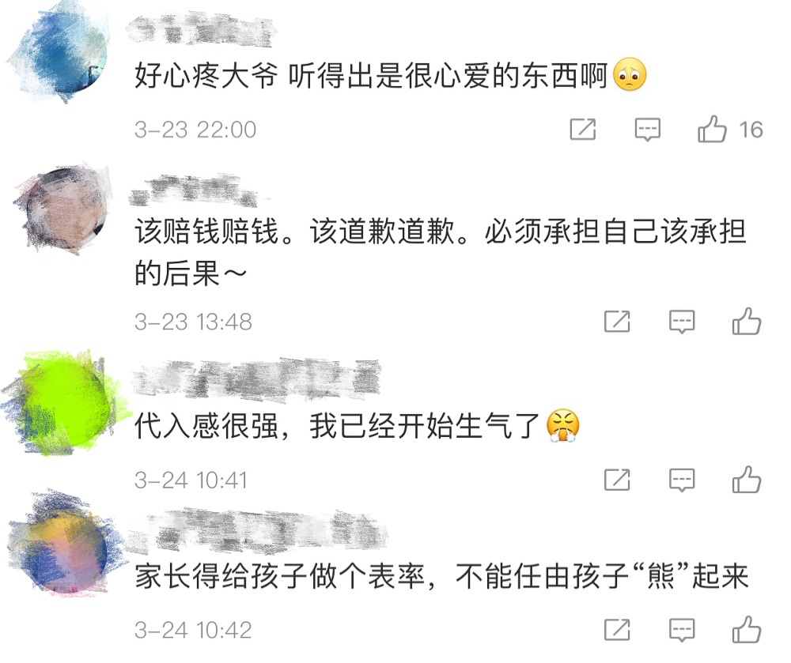Screen dimensions: 791x663
Task: Like the 家长得给孩子做个表率 comment
Action: pos(747,629)
